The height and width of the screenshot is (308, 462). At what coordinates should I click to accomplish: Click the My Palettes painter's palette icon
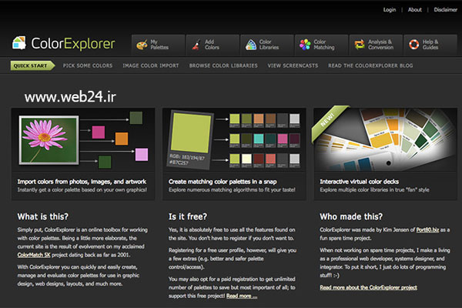pyautogui.click(x=142, y=45)
